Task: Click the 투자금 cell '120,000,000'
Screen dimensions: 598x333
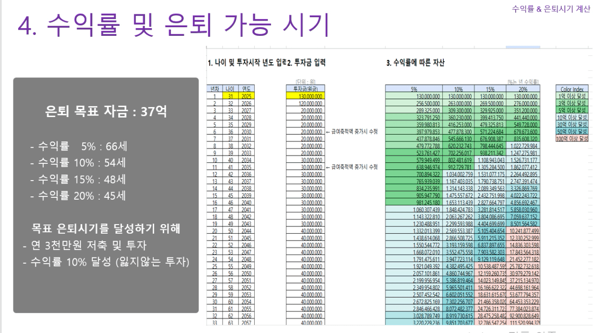Action: point(305,103)
